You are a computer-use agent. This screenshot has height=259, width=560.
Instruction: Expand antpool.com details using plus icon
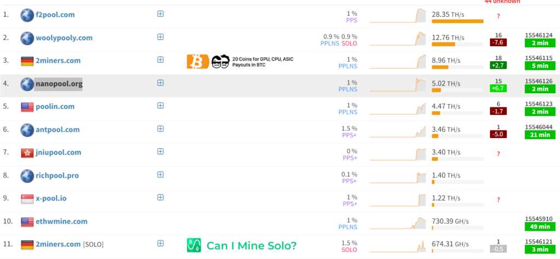160,129
